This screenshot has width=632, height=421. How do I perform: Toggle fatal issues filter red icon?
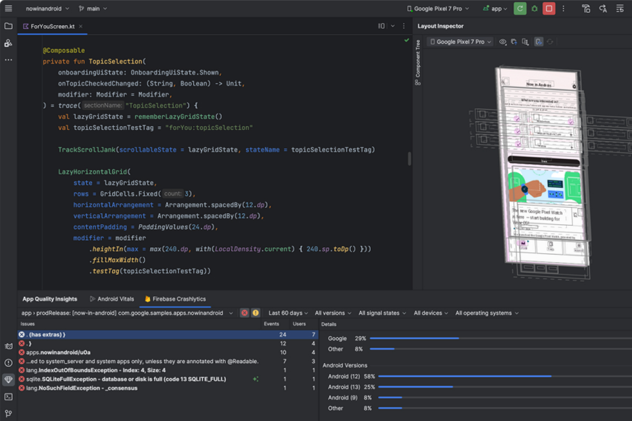point(244,313)
